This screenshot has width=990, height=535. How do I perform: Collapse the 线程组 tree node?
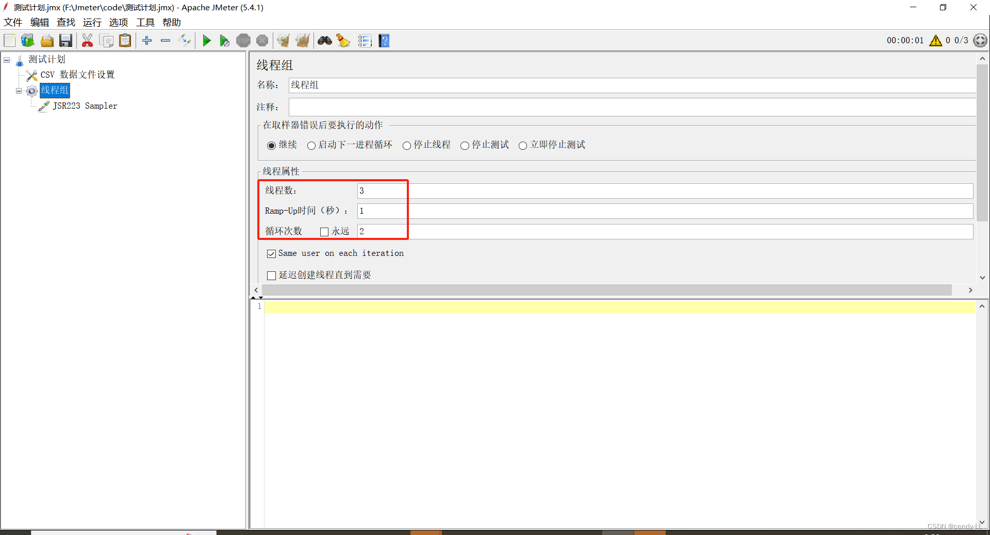[19, 91]
